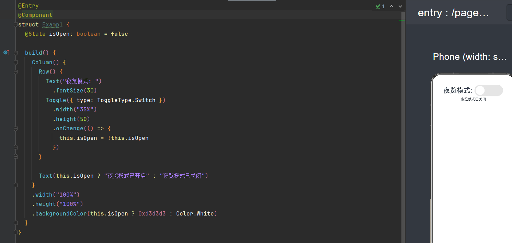Click the 夜览模式: label in the preview
The height and width of the screenshot is (243, 512).
click(x=458, y=90)
